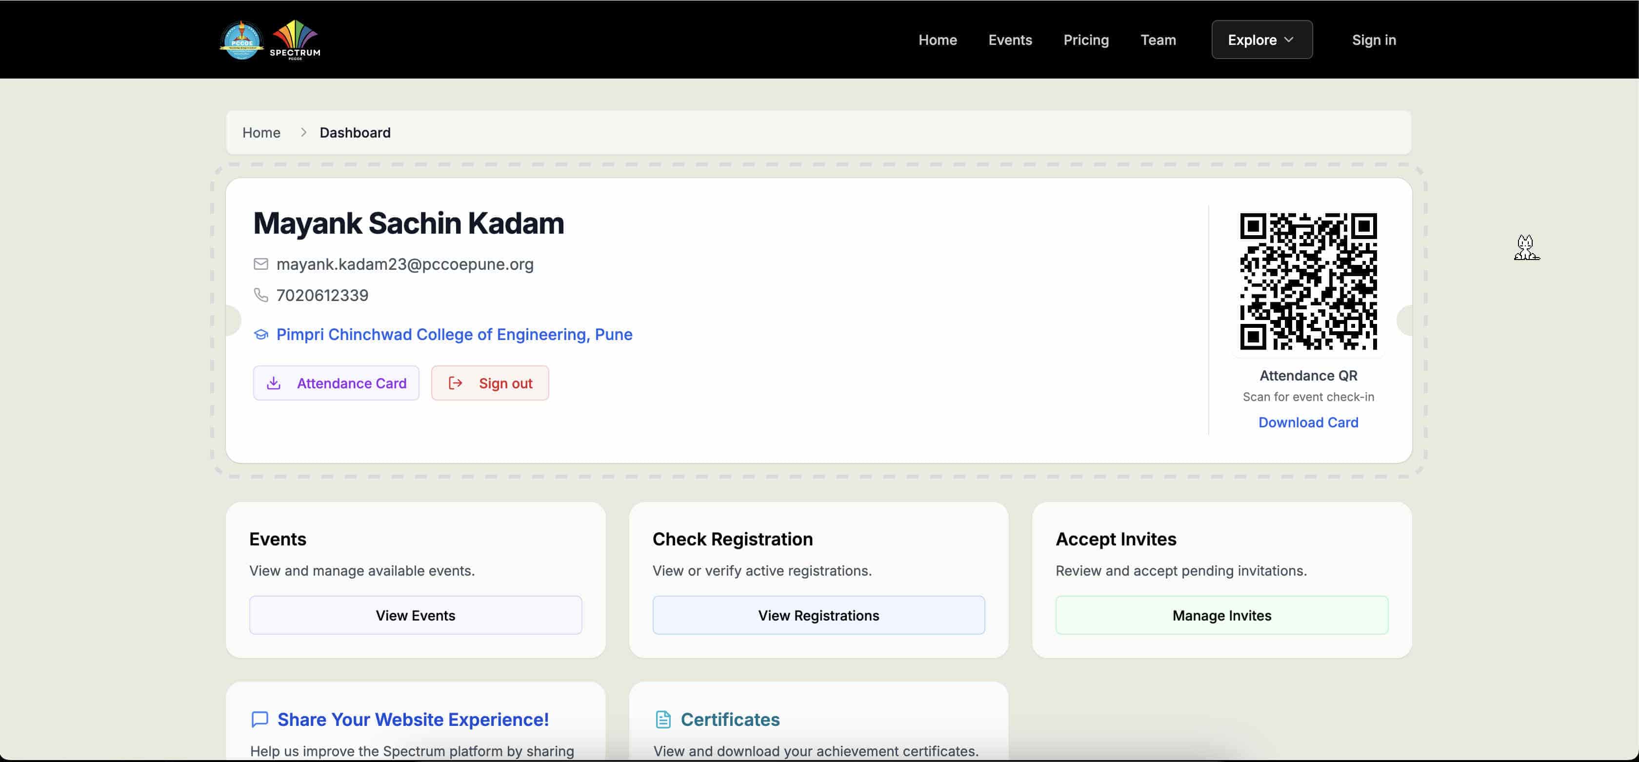Click the chevron arrow in Explore button
1639x762 pixels.
pos(1289,40)
